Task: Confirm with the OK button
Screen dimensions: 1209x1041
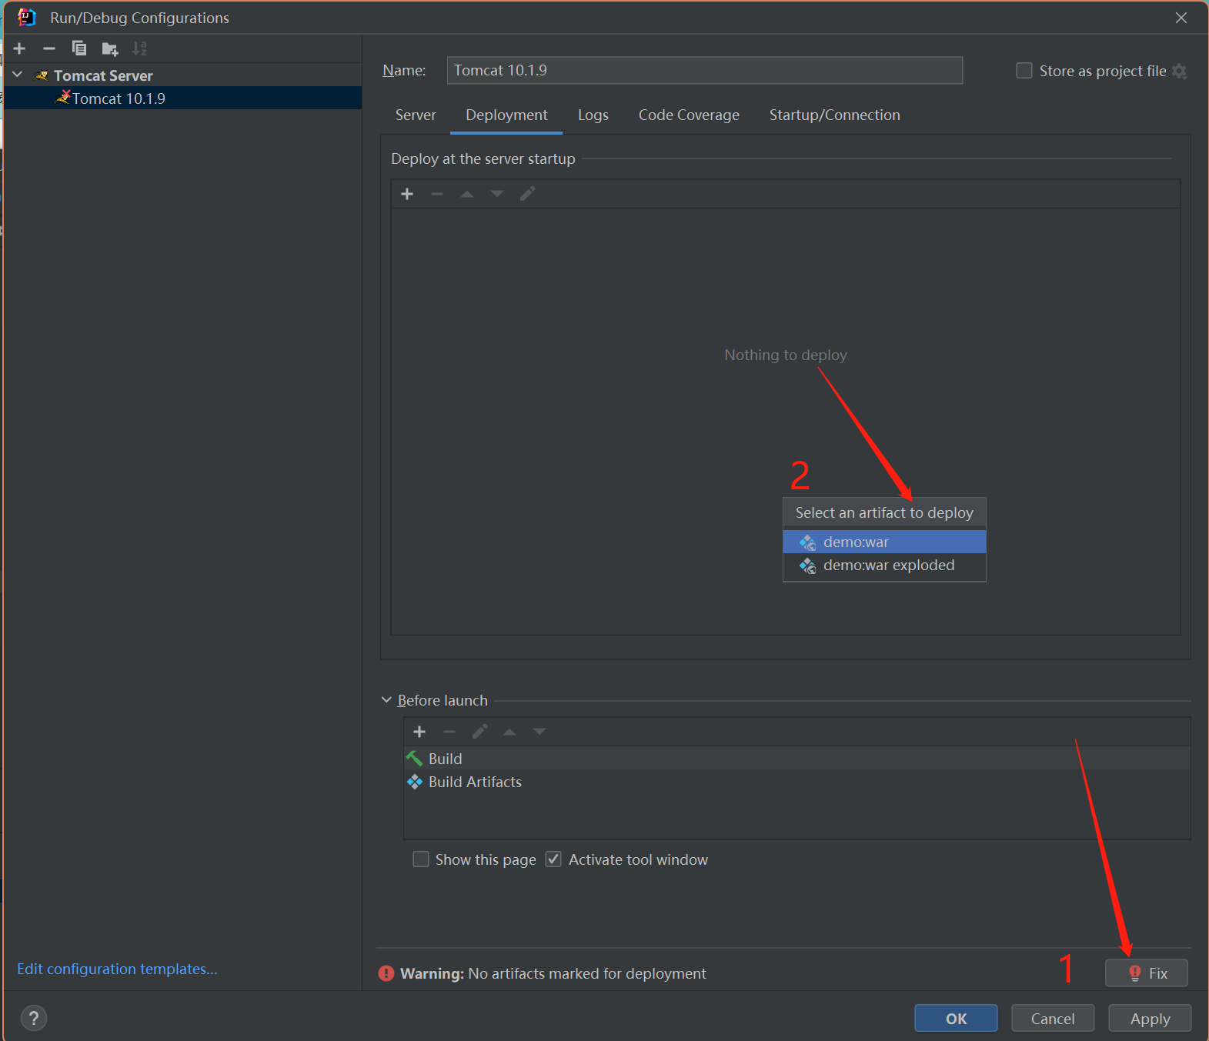Action: click(956, 1019)
